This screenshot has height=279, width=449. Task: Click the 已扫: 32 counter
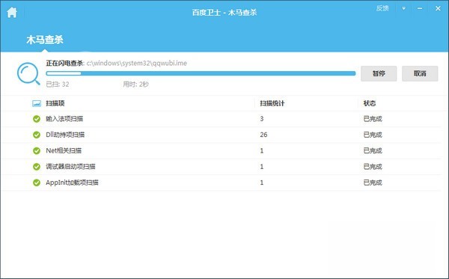coord(58,84)
